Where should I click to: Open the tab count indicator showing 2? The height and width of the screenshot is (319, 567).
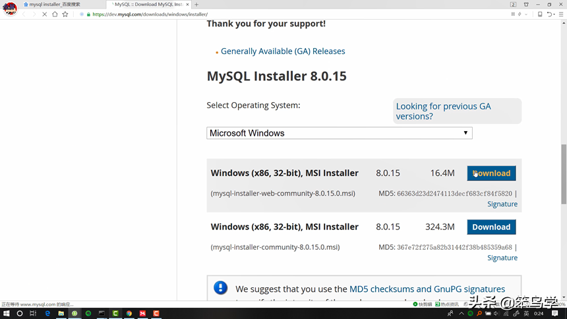(513, 5)
